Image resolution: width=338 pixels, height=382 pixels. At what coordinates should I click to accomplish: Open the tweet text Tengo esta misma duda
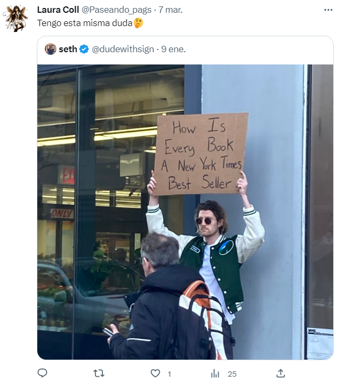point(85,23)
